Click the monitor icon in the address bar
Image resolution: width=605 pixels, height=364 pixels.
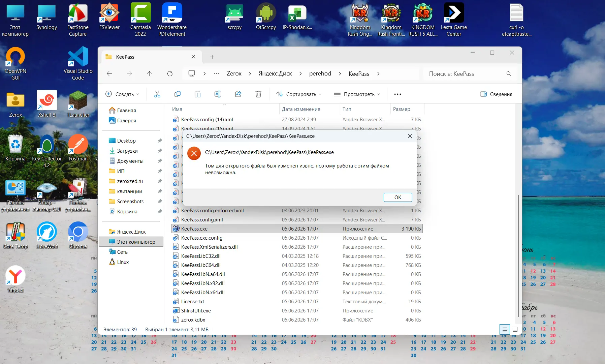click(x=192, y=73)
